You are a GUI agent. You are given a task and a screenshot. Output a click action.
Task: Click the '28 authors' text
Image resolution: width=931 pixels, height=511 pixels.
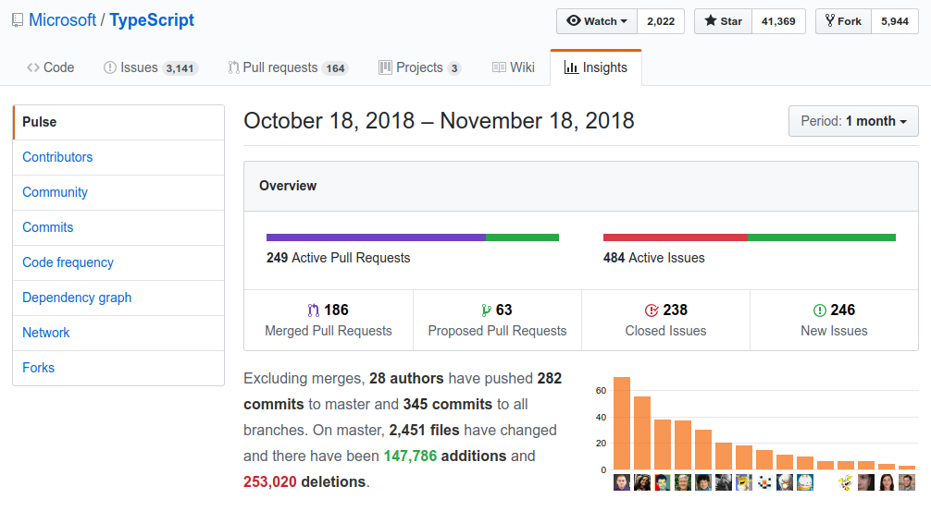[x=406, y=378]
